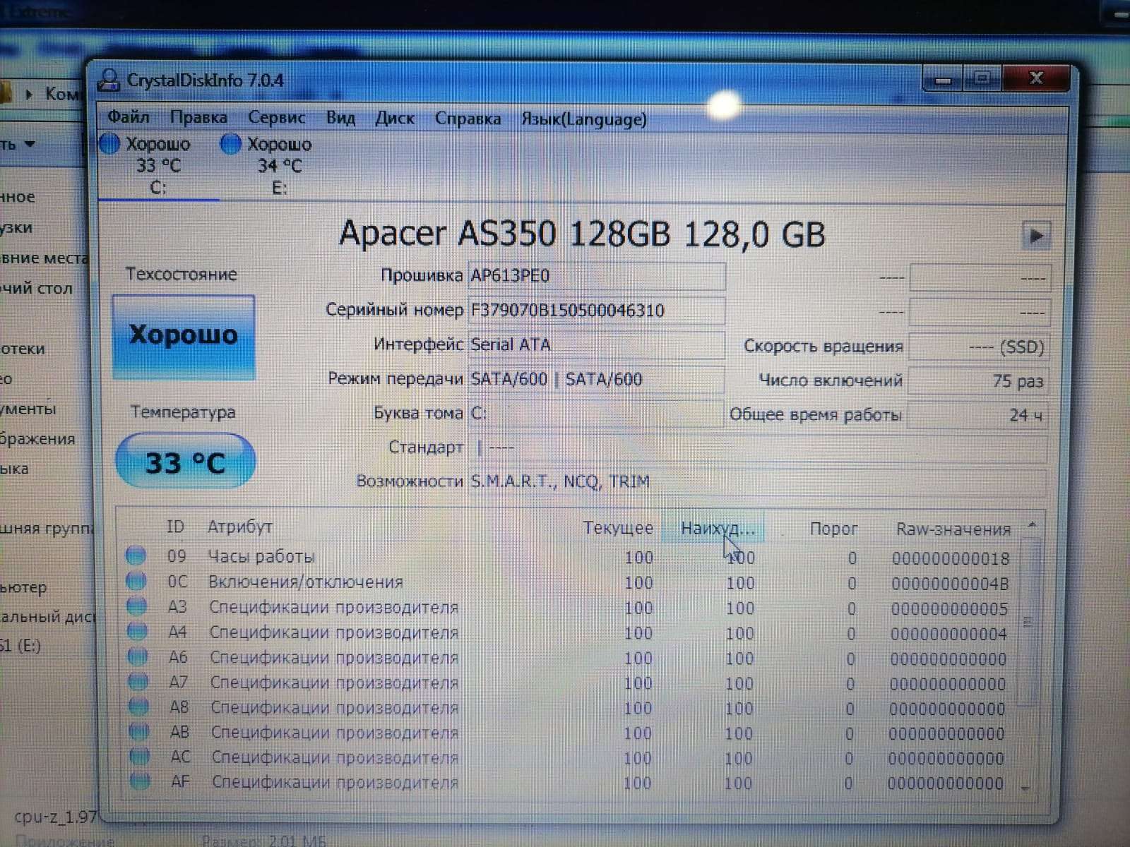Click status circle for attribute 09 row
Screen dimensions: 1130x847
pos(136,555)
